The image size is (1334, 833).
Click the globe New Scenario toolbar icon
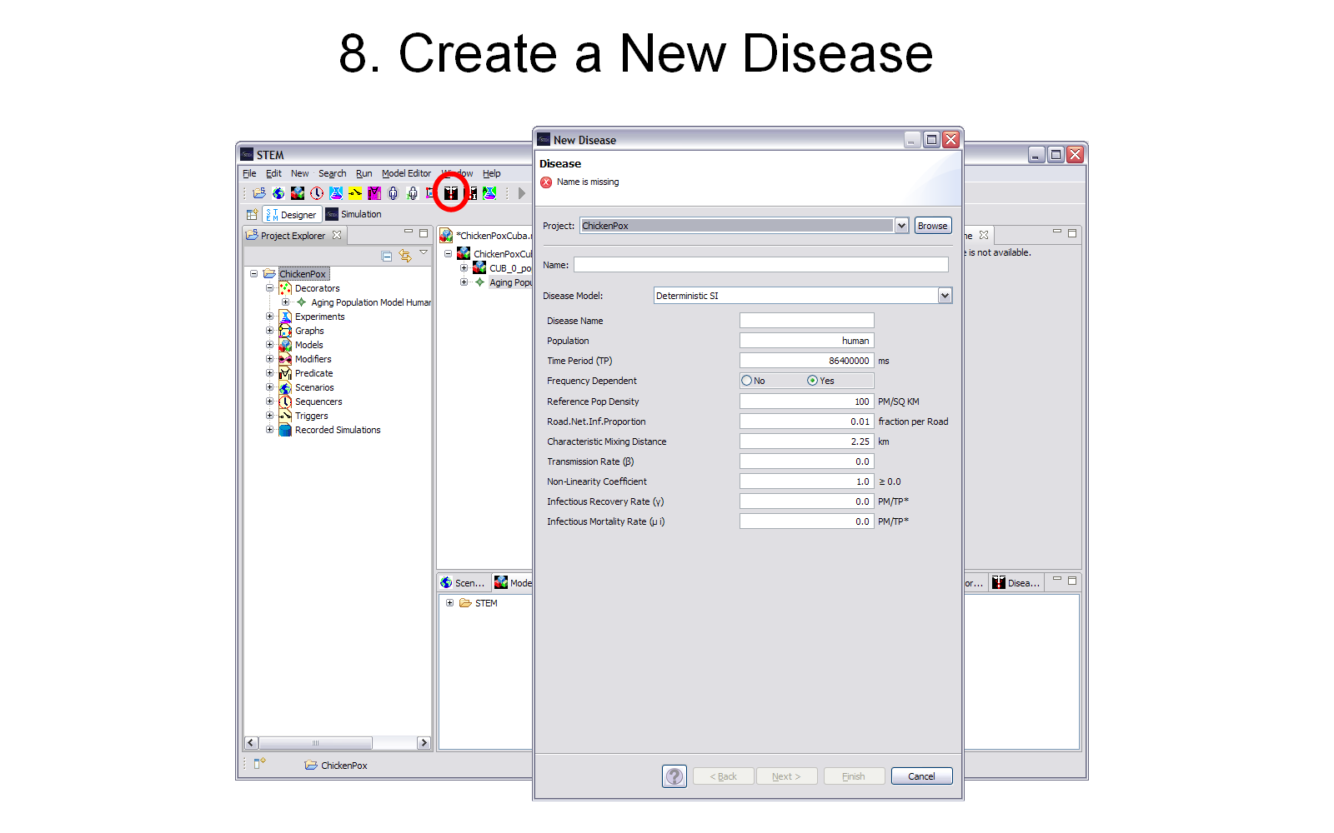278,193
